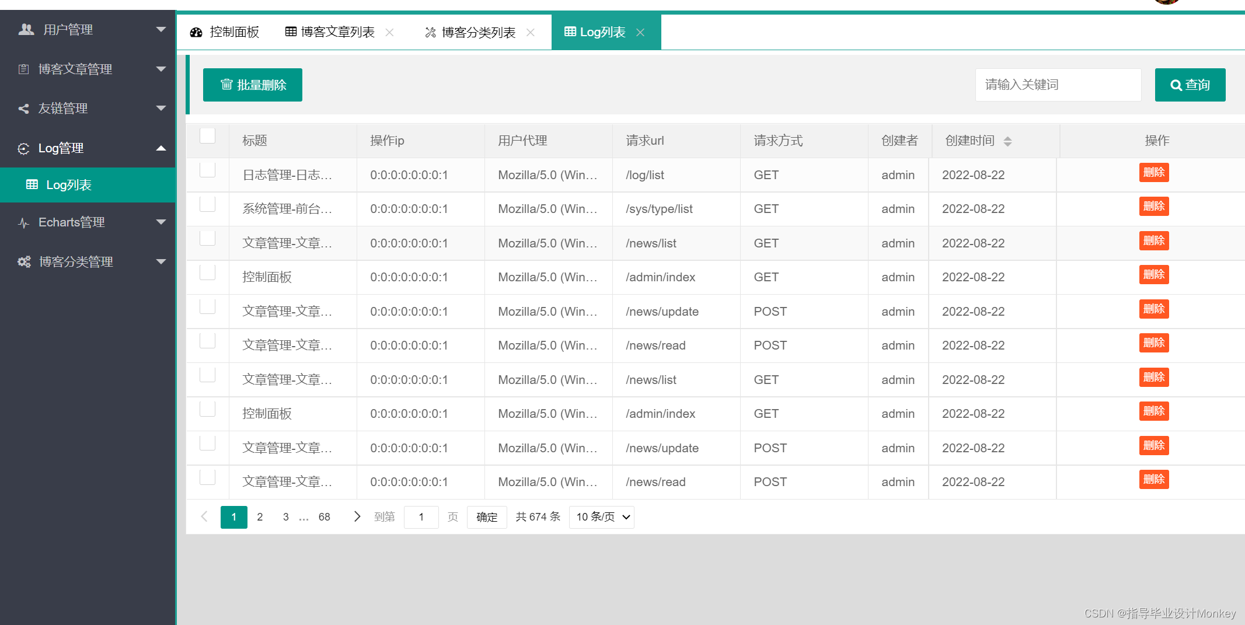This screenshot has width=1245, height=625.
Task: Go to next page arrow
Action: click(x=357, y=516)
